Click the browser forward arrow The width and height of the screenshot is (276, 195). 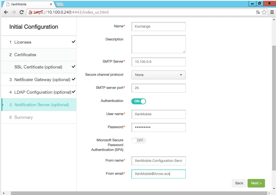pos(14,12)
